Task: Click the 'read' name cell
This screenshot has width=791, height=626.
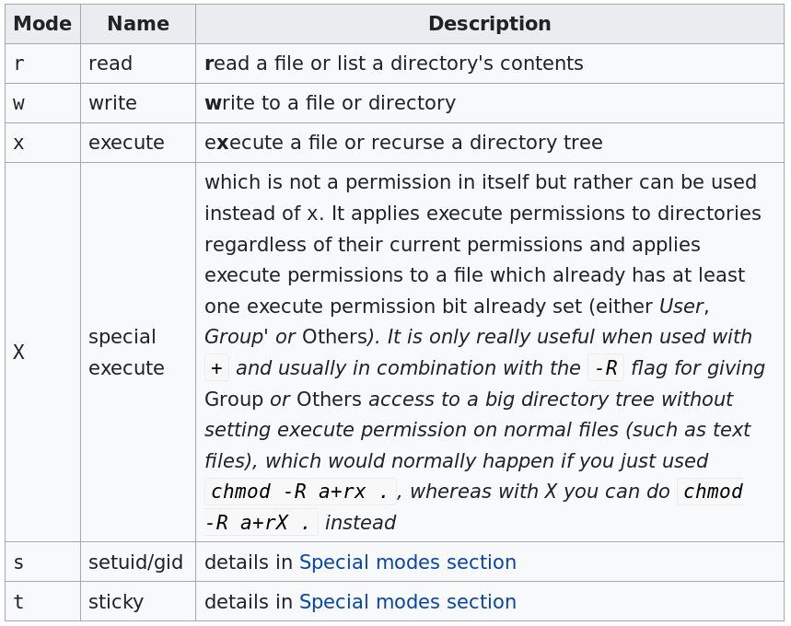Action: click(111, 64)
